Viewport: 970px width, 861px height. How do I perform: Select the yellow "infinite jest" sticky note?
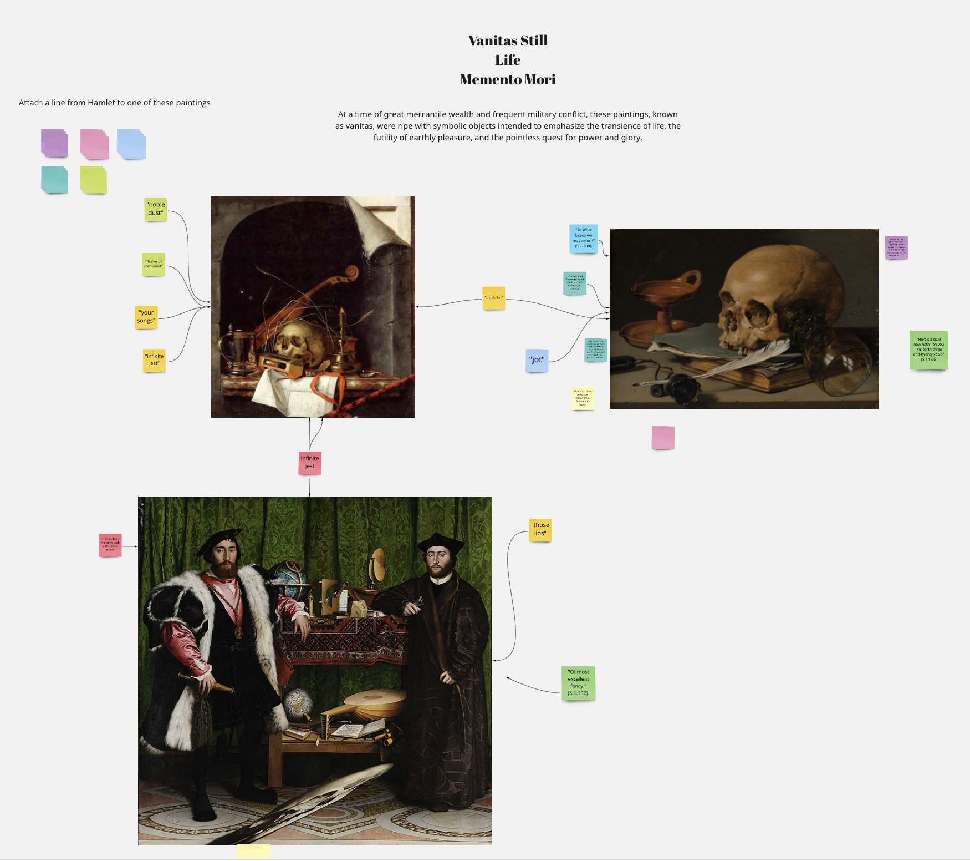(154, 360)
